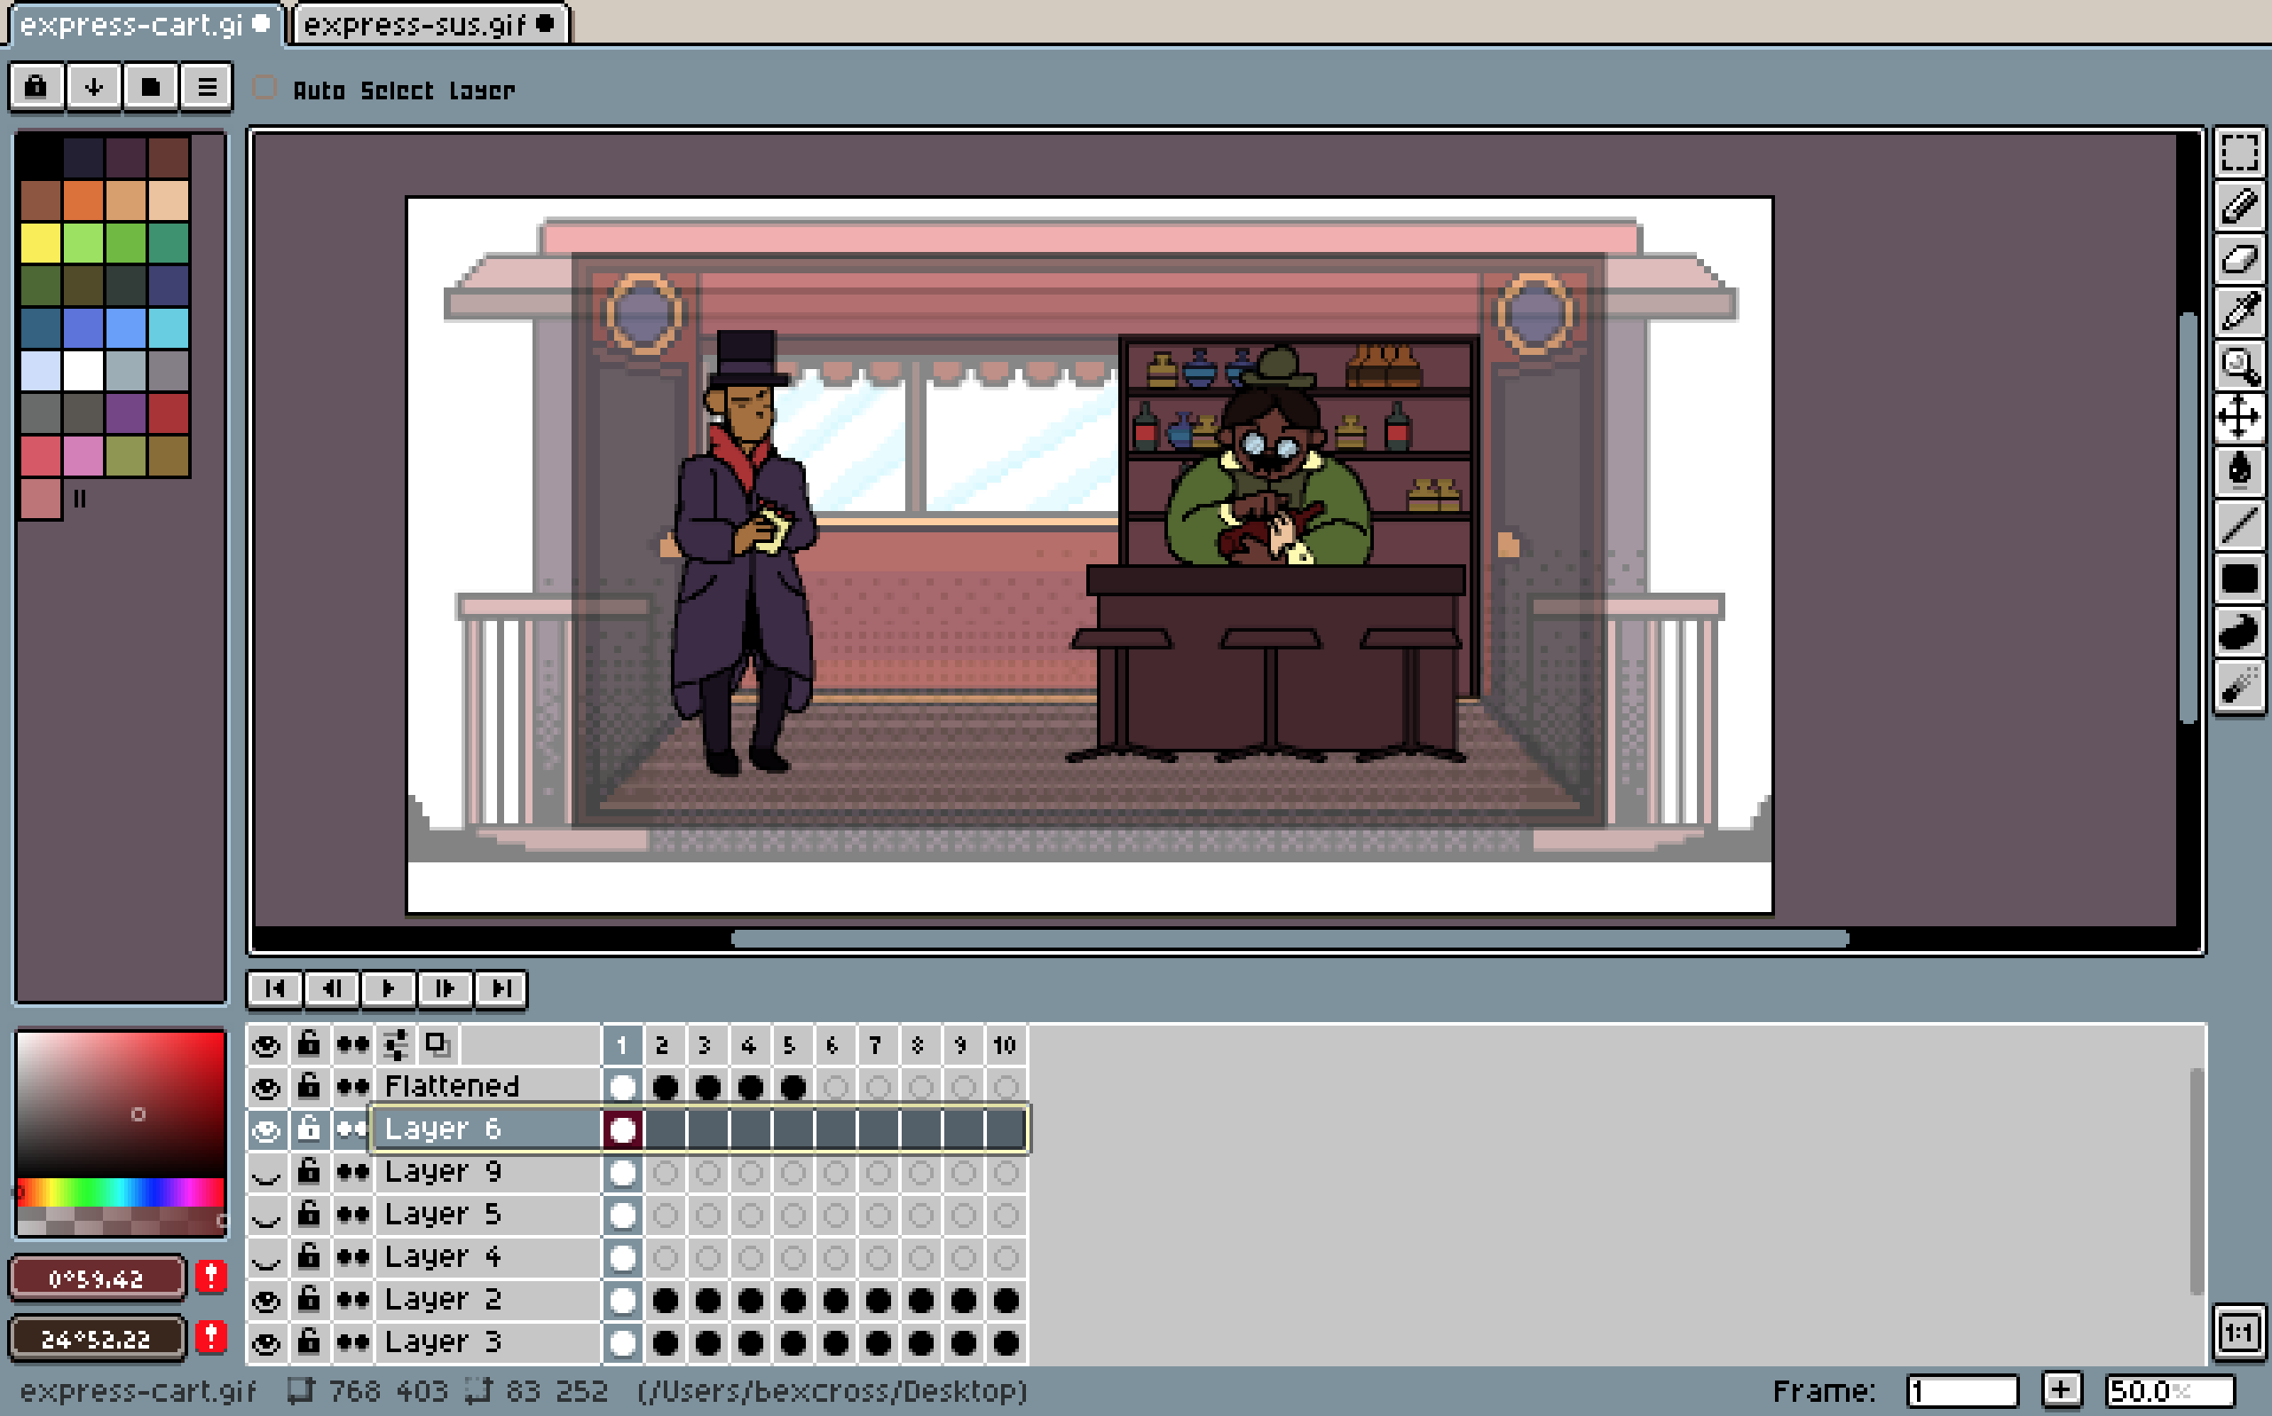The height and width of the screenshot is (1416, 2272).
Task: Select the Line tool
Action: coord(2239,524)
